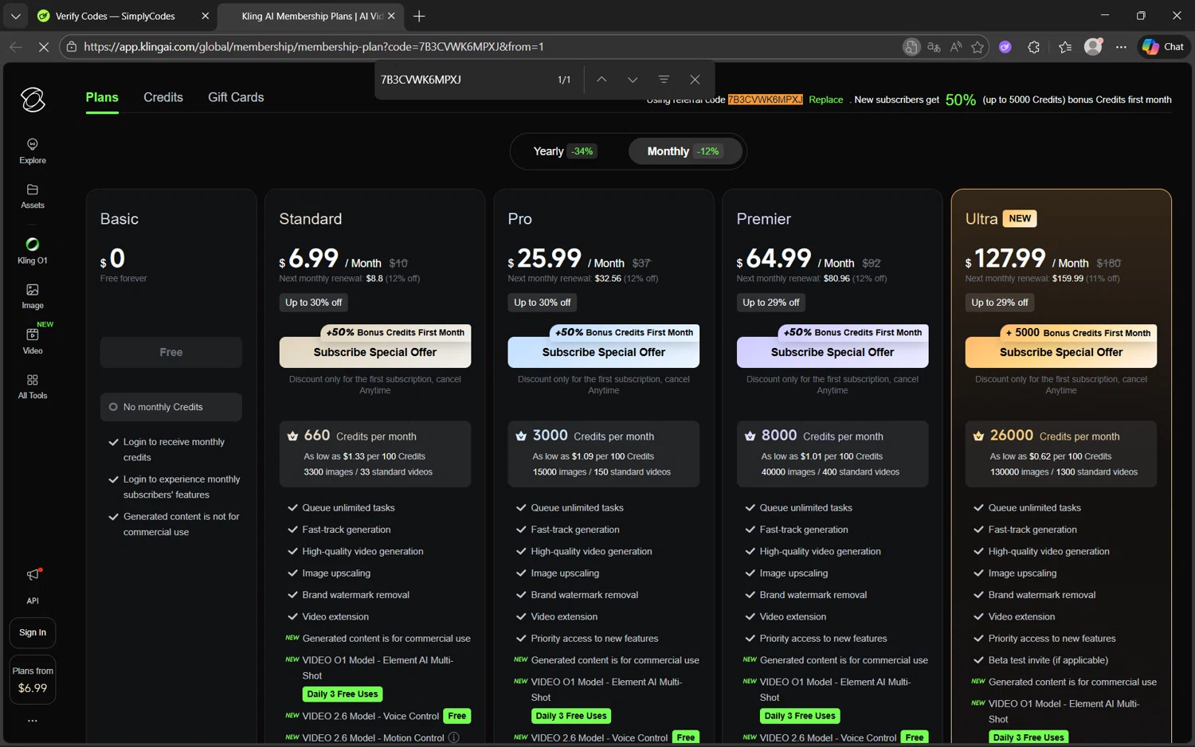Close the Kling AI Membership tab
Screen dimensions: 1195x747
click(391, 16)
